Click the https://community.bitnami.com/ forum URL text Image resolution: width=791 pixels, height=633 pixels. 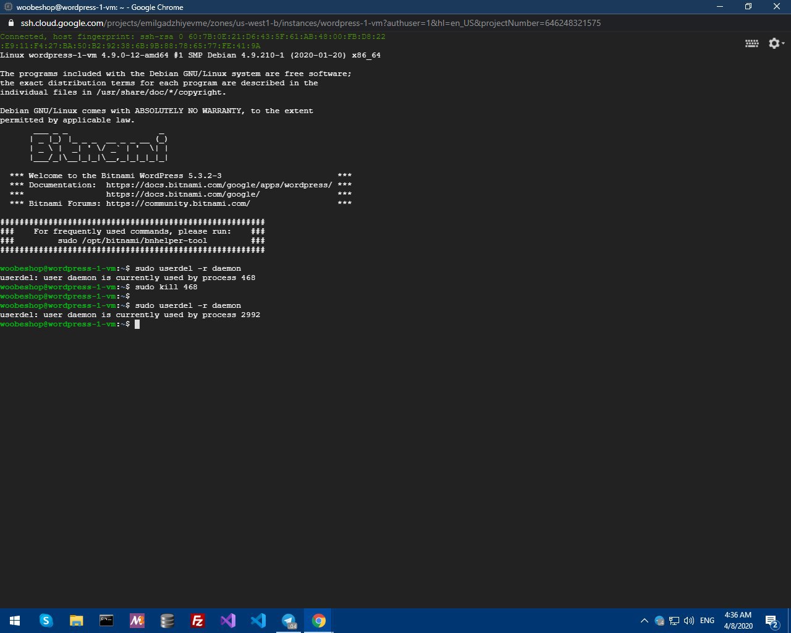(x=178, y=203)
